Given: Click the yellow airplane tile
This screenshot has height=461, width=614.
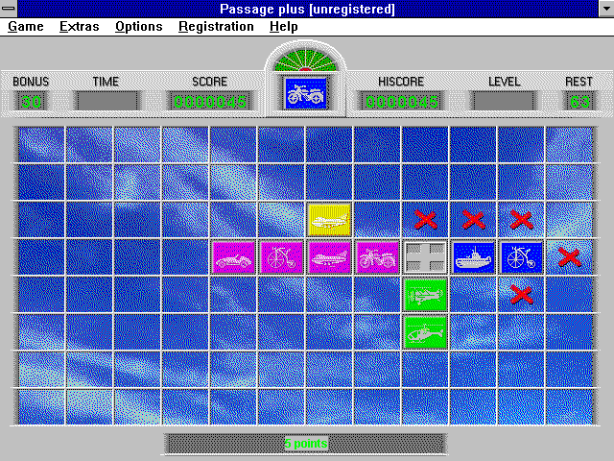Looking at the screenshot, I should 329,219.
